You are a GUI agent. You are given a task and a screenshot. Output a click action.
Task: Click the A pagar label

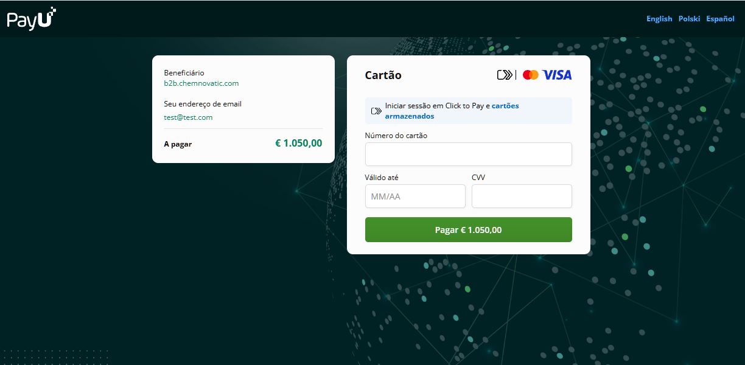click(x=178, y=144)
